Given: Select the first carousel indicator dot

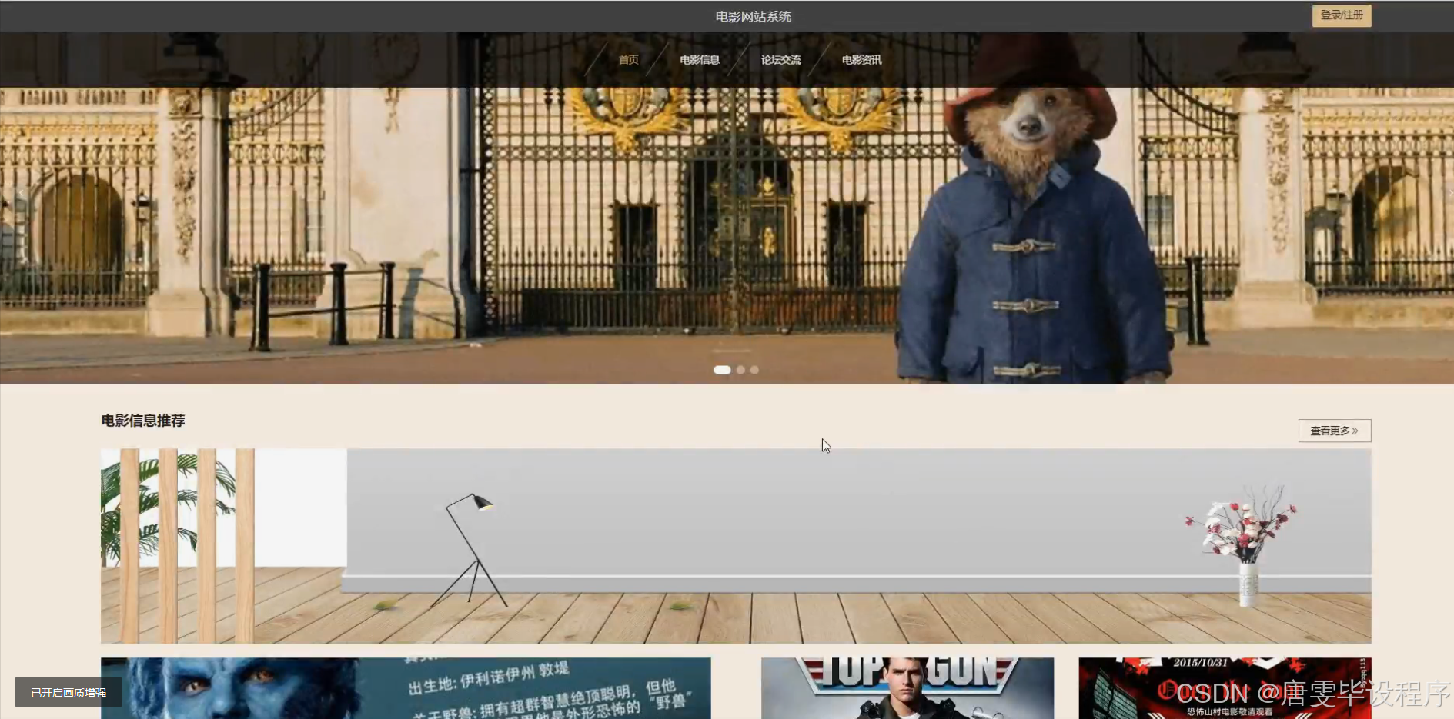Looking at the screenshot, I should pos(722,370).
